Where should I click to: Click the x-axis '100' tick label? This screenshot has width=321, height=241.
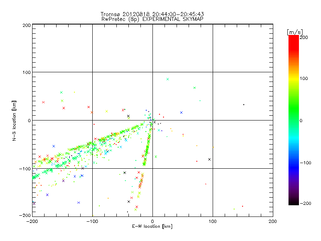(213, 221)
